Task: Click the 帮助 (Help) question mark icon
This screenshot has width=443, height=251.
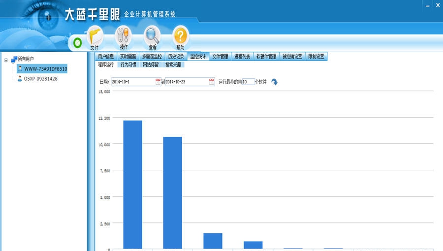Action: [181, 36]
